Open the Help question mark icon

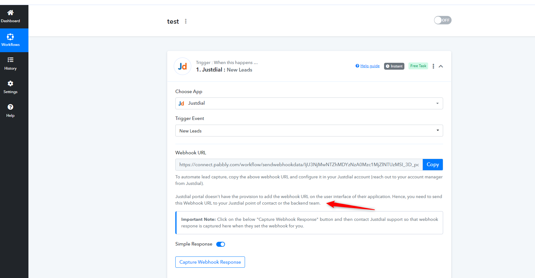10,107
